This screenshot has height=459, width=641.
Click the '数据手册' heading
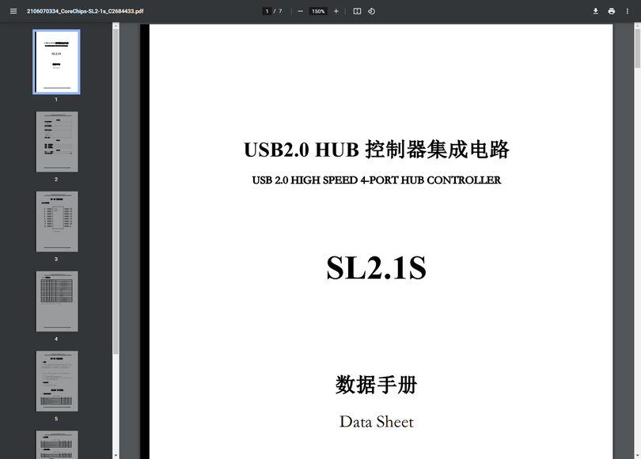[x=377, y=385]
